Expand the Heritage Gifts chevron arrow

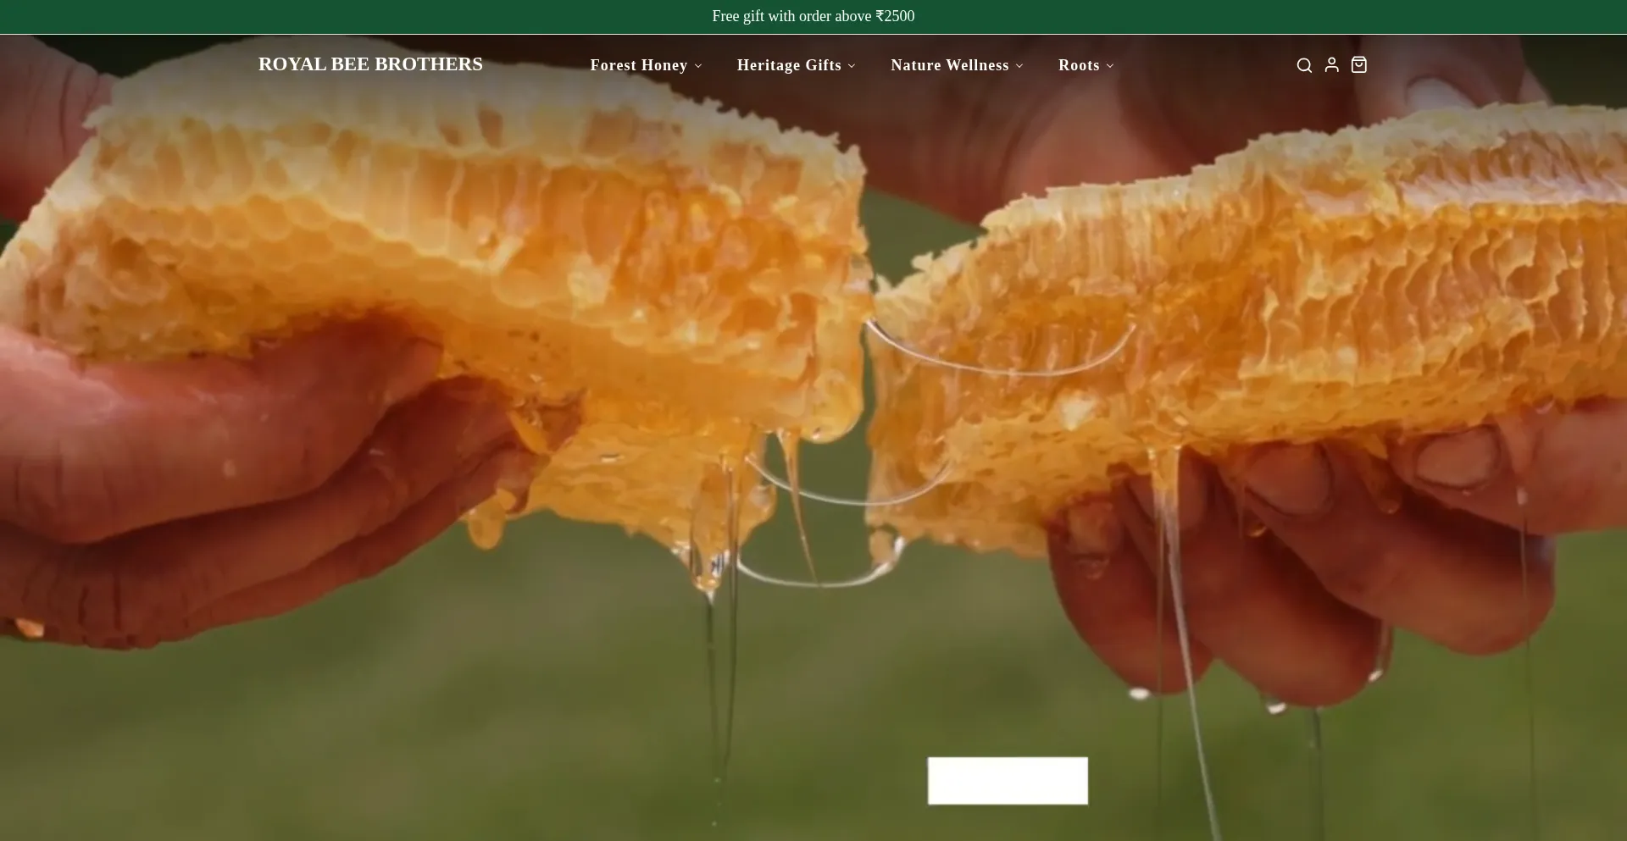(852, 66)
